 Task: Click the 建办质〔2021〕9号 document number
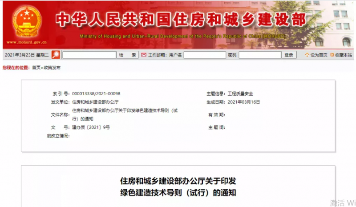pos(91,127)
